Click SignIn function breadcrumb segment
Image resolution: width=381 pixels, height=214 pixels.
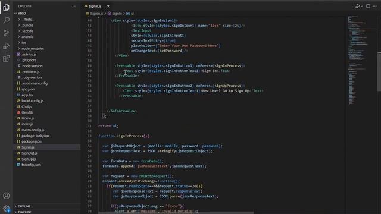click(115, 14)
